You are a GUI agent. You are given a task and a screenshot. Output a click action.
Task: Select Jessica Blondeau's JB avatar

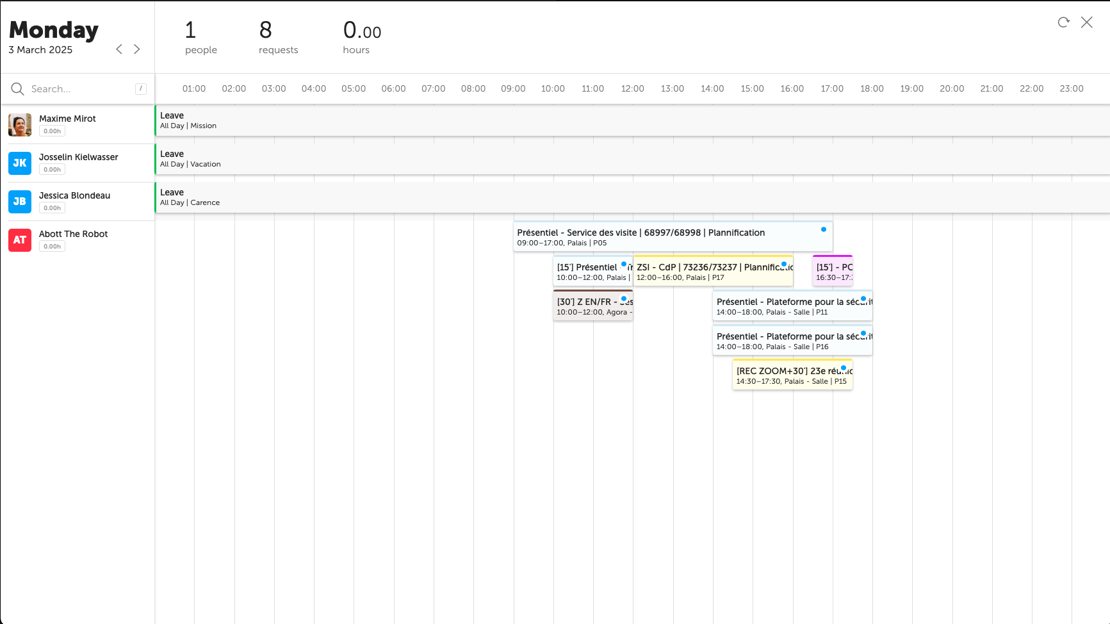point(20,202)
